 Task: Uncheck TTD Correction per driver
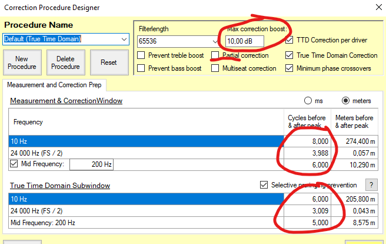tap(289, 40)
